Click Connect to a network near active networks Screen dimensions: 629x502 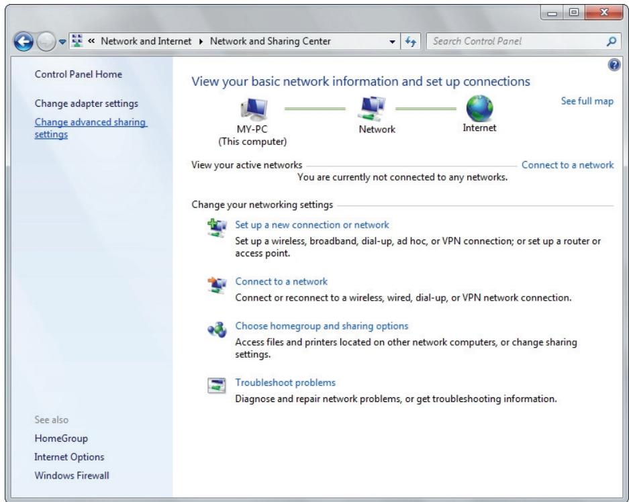(567, 165)
